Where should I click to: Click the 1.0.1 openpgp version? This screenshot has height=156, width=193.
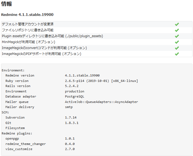click(x=70, y=138)
